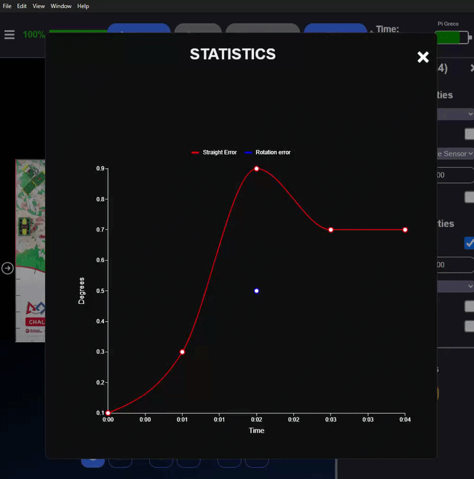Select the last red point at 0:04
The width and height of the screenshot is (474, 479).
pyautogui.click(x=405, y=230)
